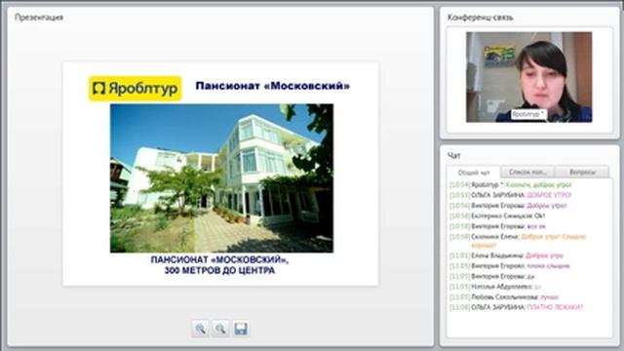This screenshot has width=624, height=351.
Task: Select ОЛЬГА ЗАРУБИНА message ДОБРОЕ УТРО
Action: pos(510,195)
